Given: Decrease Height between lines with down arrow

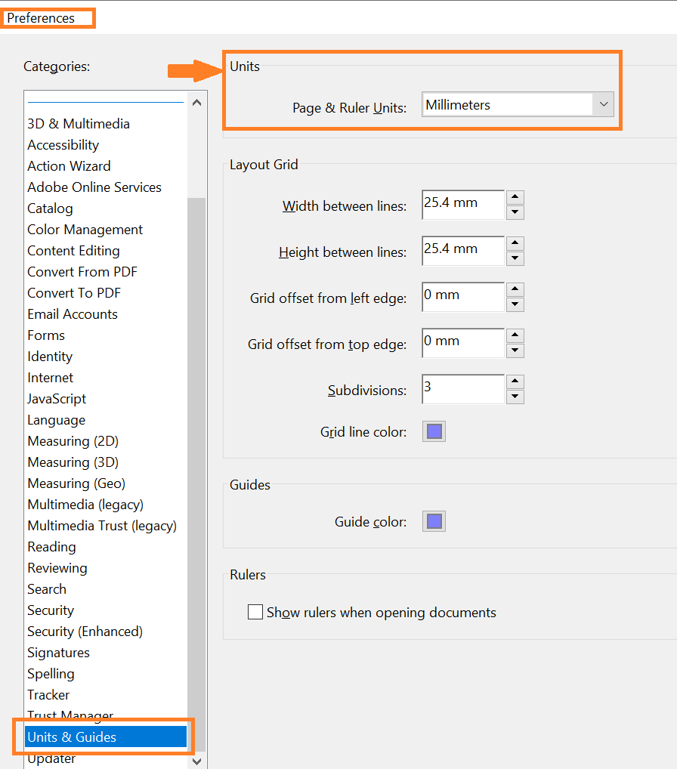Looking at the screenshot, I should 515,258.
